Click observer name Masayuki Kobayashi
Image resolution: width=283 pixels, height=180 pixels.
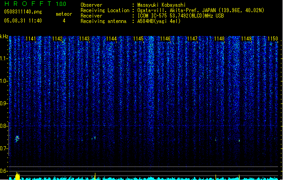click(x=162, y=5)
